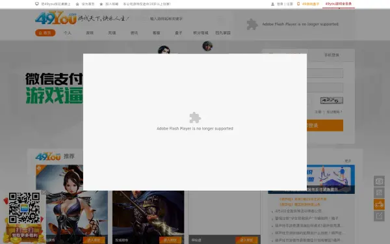This screenshot has width=390, height=244.
Task: Click the home icon beside 设为首页
Action: tap(77, 4)
